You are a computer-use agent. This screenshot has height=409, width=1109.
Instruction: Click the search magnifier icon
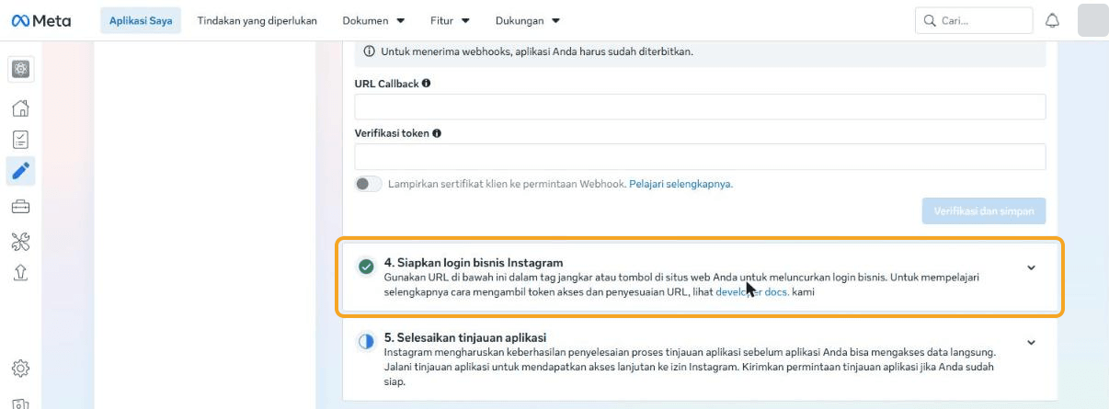click(931, 20)
